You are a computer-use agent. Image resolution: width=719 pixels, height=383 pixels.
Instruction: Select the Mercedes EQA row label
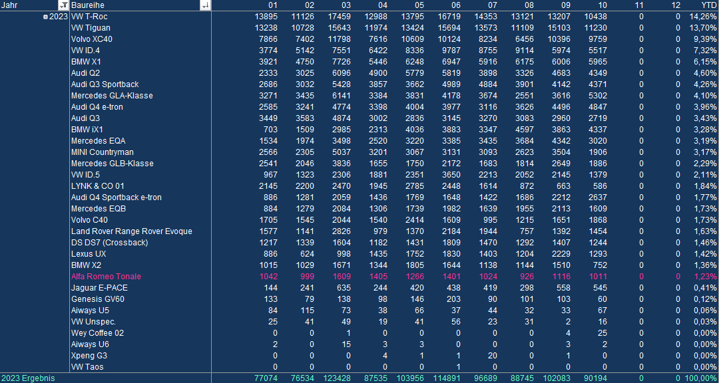click(98, 141)
